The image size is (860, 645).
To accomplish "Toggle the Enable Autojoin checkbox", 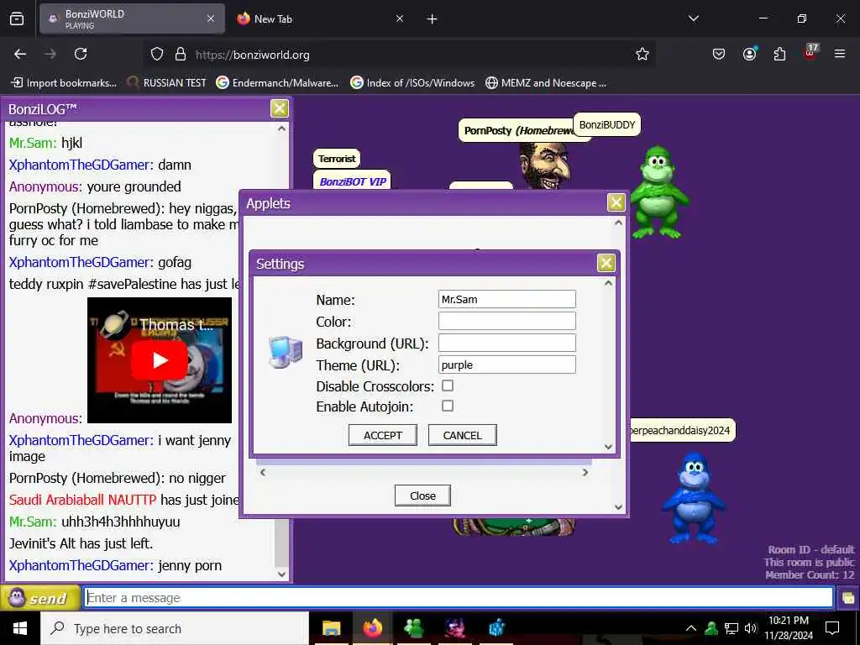I will [448, 406].
